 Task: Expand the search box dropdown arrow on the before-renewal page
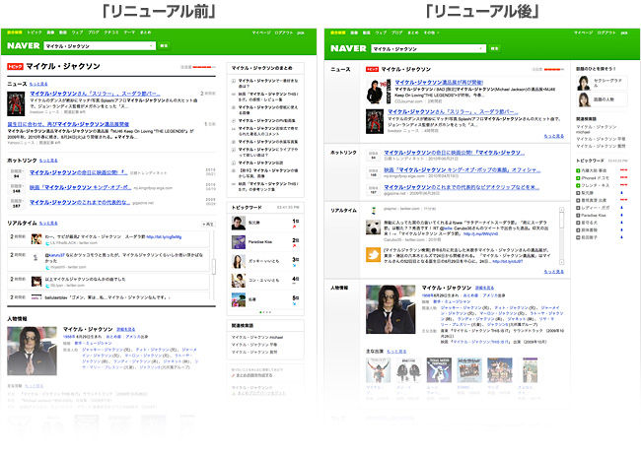(152, 46)
